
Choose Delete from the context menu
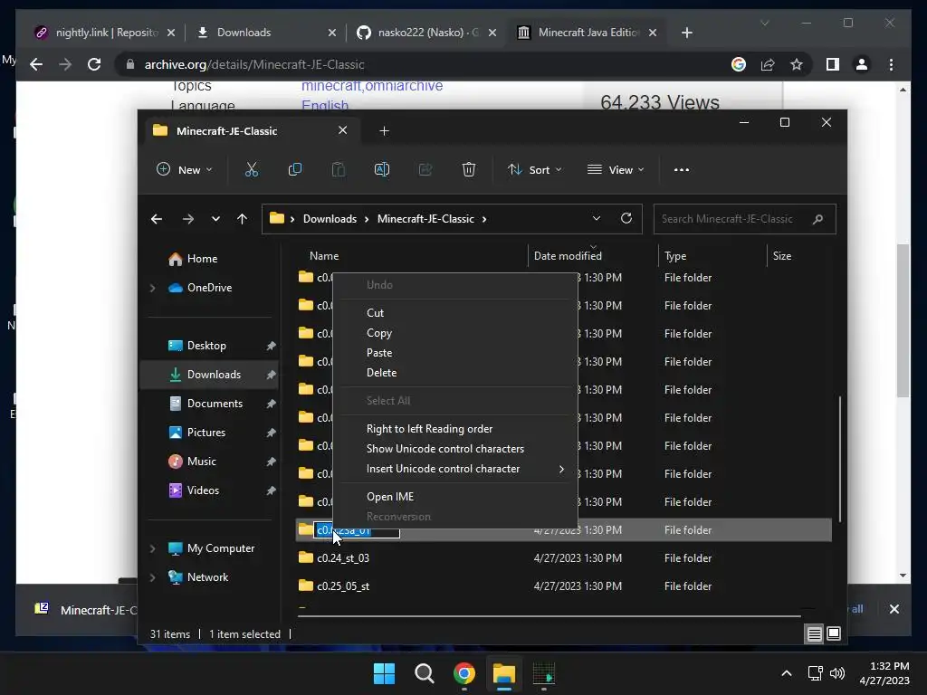[x=455, y=373]
